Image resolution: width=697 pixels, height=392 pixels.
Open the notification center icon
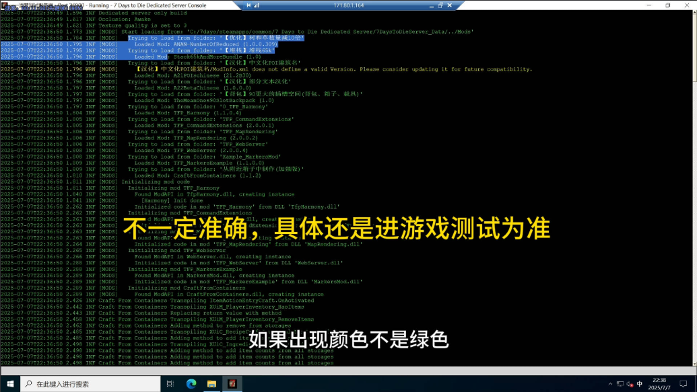682,384
